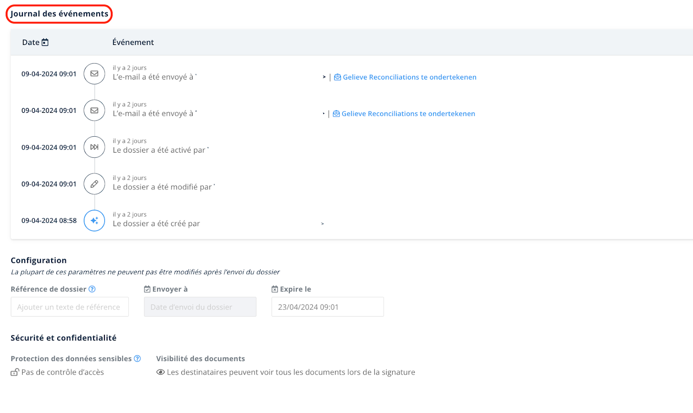Image resolution: width=693 pixels, height=413 pixels.
Task: Open second Gelieve Reconciliations te ondertekenen link
Action: click(x=404, y=114)
